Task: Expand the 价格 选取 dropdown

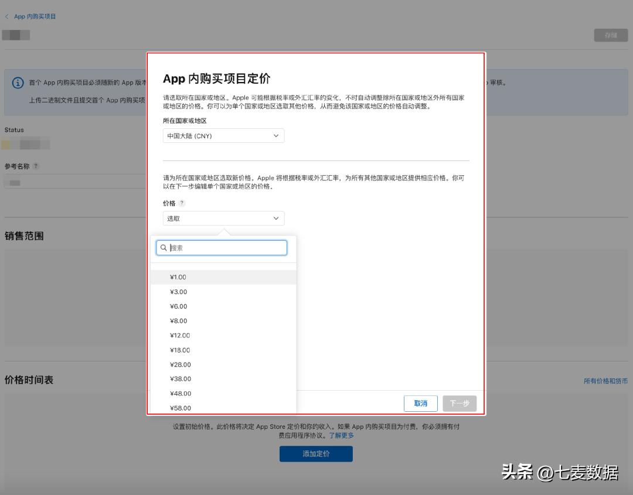Action: 223,217
